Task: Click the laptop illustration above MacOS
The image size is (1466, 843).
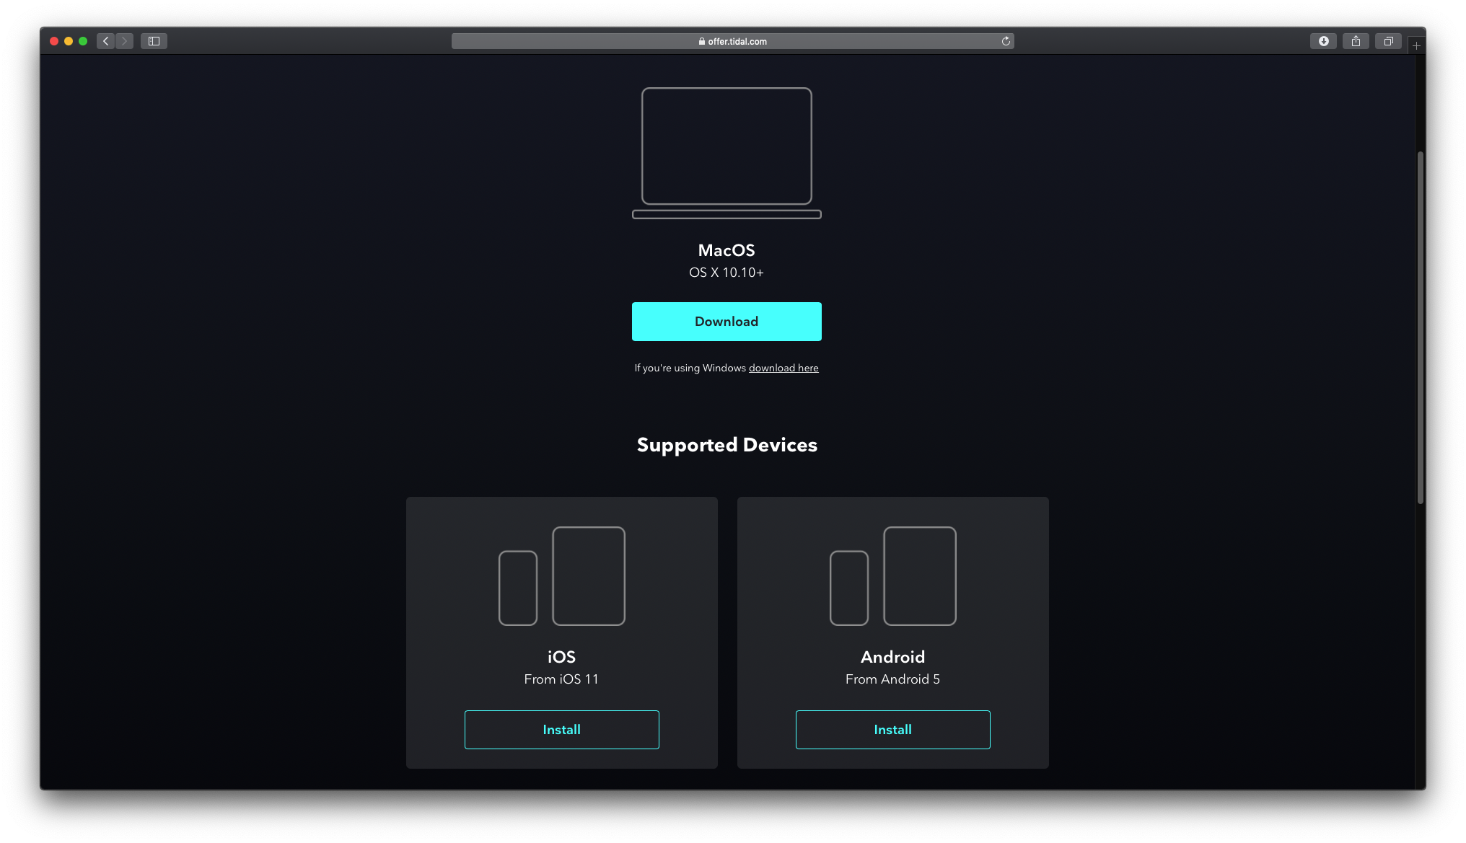Action: (727, 153)
